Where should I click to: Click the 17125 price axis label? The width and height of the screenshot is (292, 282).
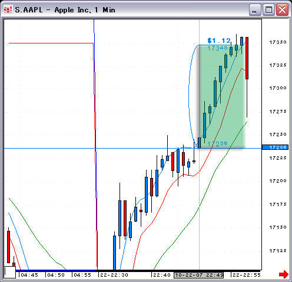(x=278, y=251)
